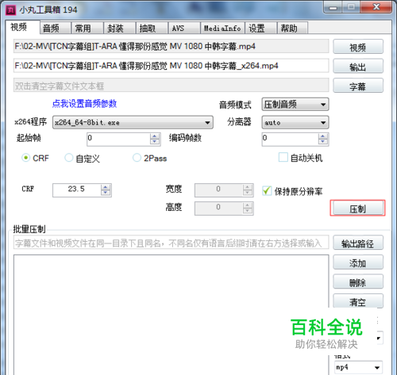Increase the CRF value with up arrow
This screenshot has height=375, width=397.
106,187
